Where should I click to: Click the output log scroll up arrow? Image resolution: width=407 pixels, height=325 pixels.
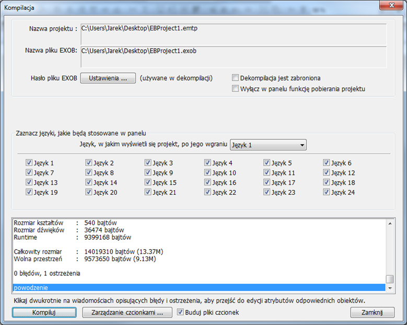(x=390, y=223)
